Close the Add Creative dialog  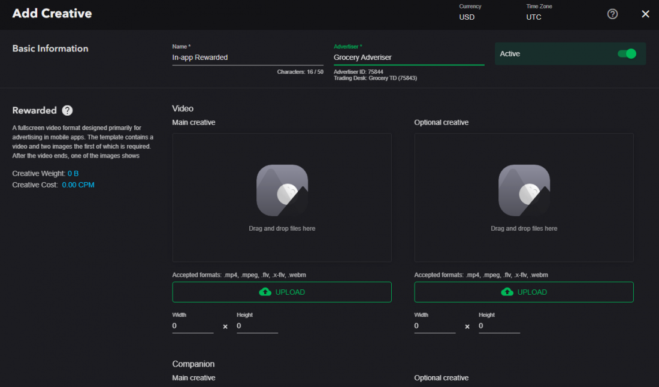(x=645, y=14)
